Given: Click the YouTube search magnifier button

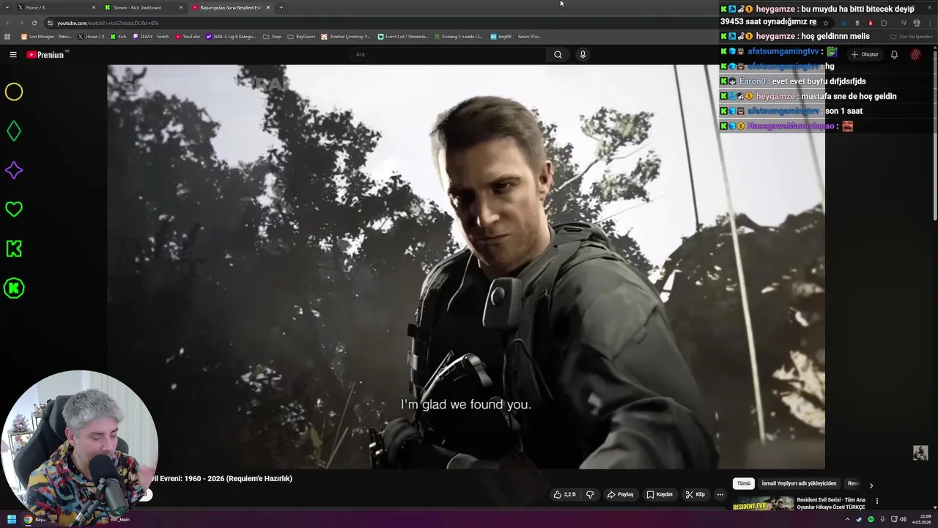Looking at the screenshot, I should click(558, 54).
